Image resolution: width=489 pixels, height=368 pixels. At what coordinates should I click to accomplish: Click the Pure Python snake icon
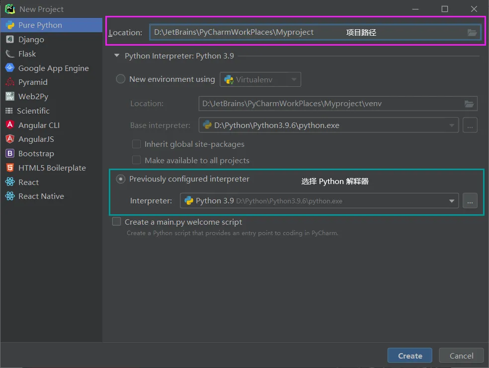tap(10, 25)
